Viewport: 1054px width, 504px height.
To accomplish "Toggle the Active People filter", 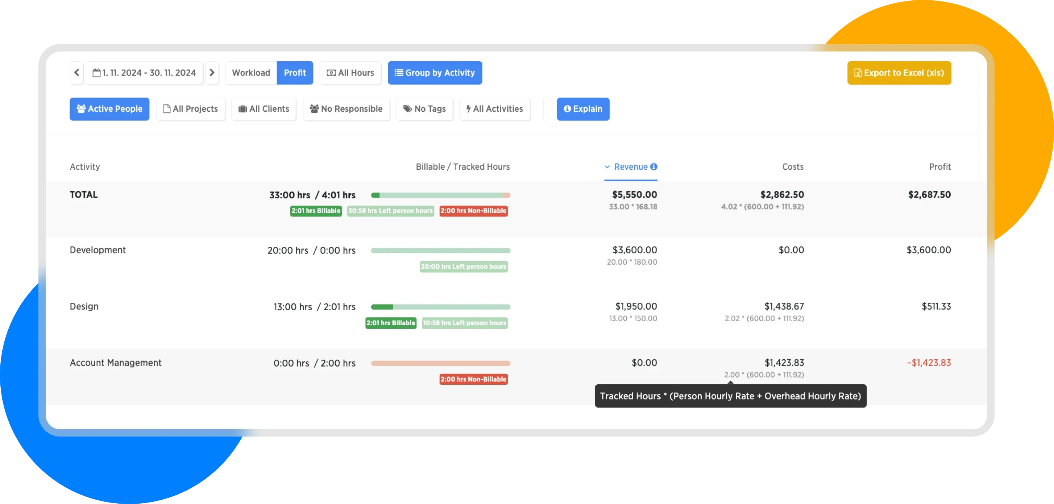I will tap(109, 109).
